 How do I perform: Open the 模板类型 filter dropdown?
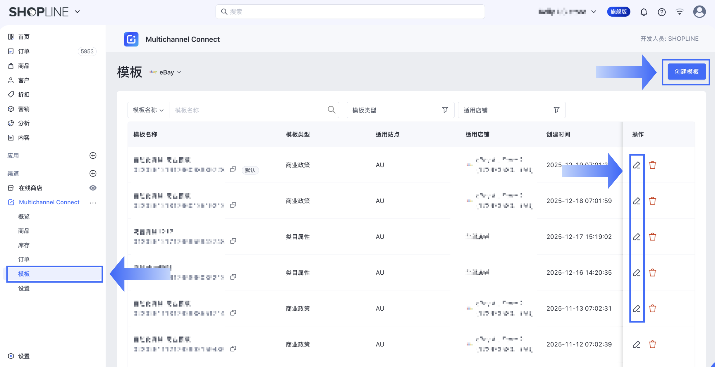(400, 110)
